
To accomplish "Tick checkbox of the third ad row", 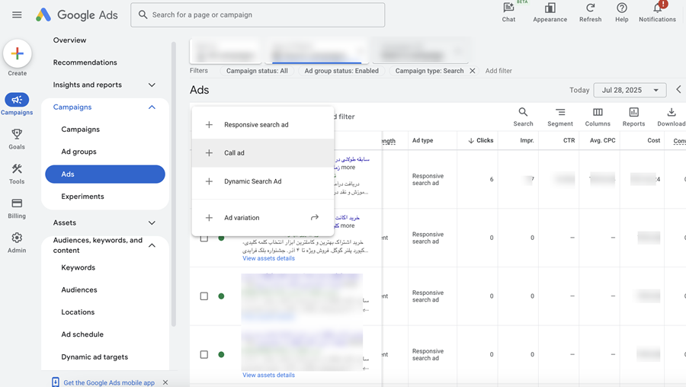I will point(204,296).
